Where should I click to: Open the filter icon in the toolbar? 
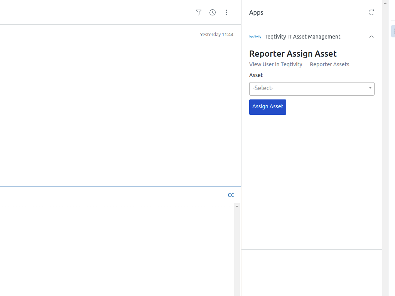(x=198, y=12)
